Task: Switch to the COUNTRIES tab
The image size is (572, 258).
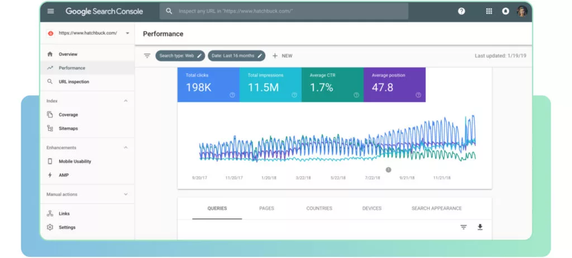Action: click(x=319, y=208)
